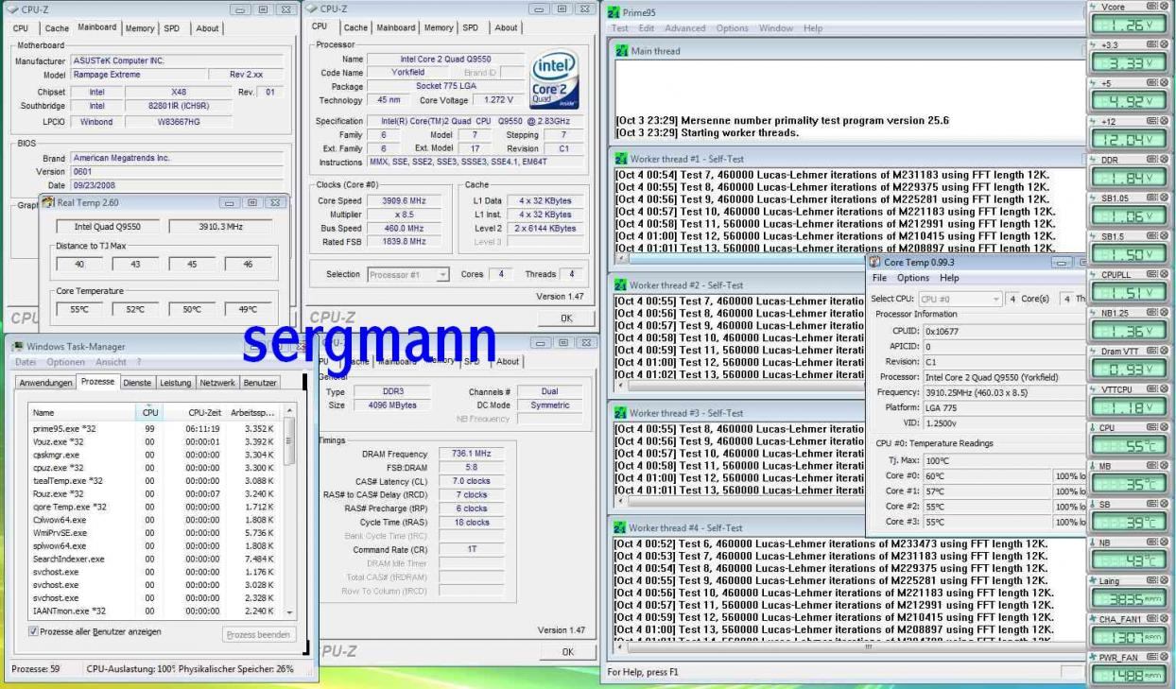Toggle 'Prozesse aller Benutzer anzeigen' checkbox

33,631
